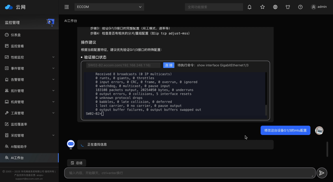
Task: Expand the 工具管理 submenu chevron
Action: (x=53, y=113)
